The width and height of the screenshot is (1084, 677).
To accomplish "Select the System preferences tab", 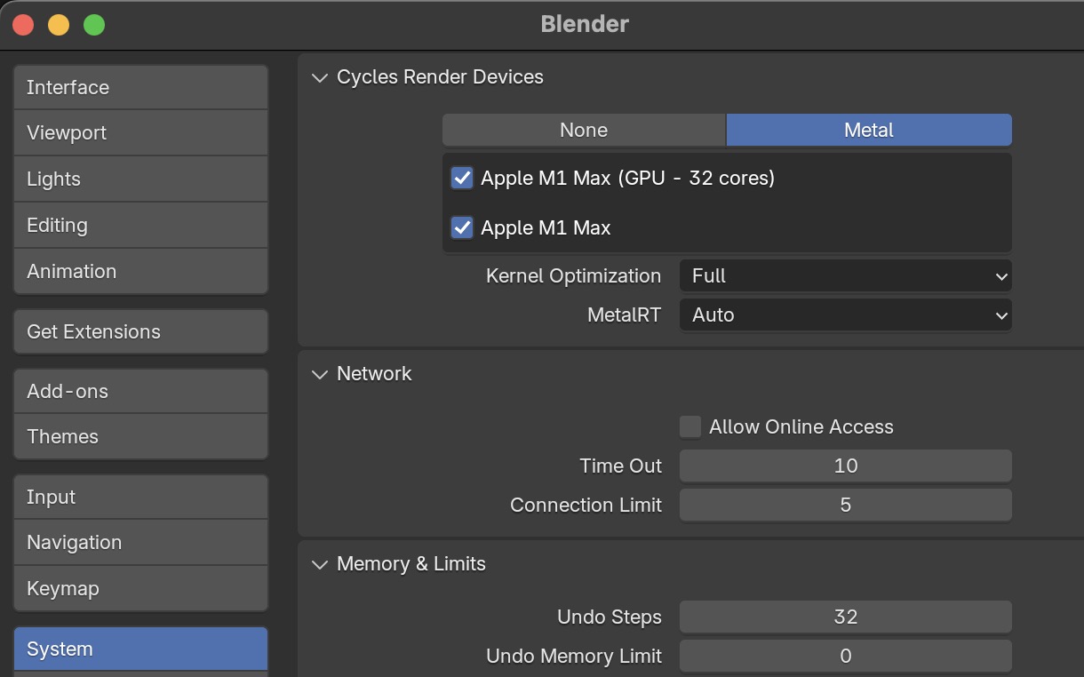I will (140, 649).
